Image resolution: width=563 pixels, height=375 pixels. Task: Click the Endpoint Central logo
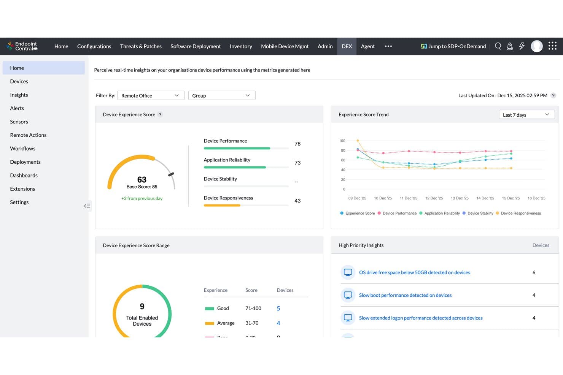pos(22,46)
